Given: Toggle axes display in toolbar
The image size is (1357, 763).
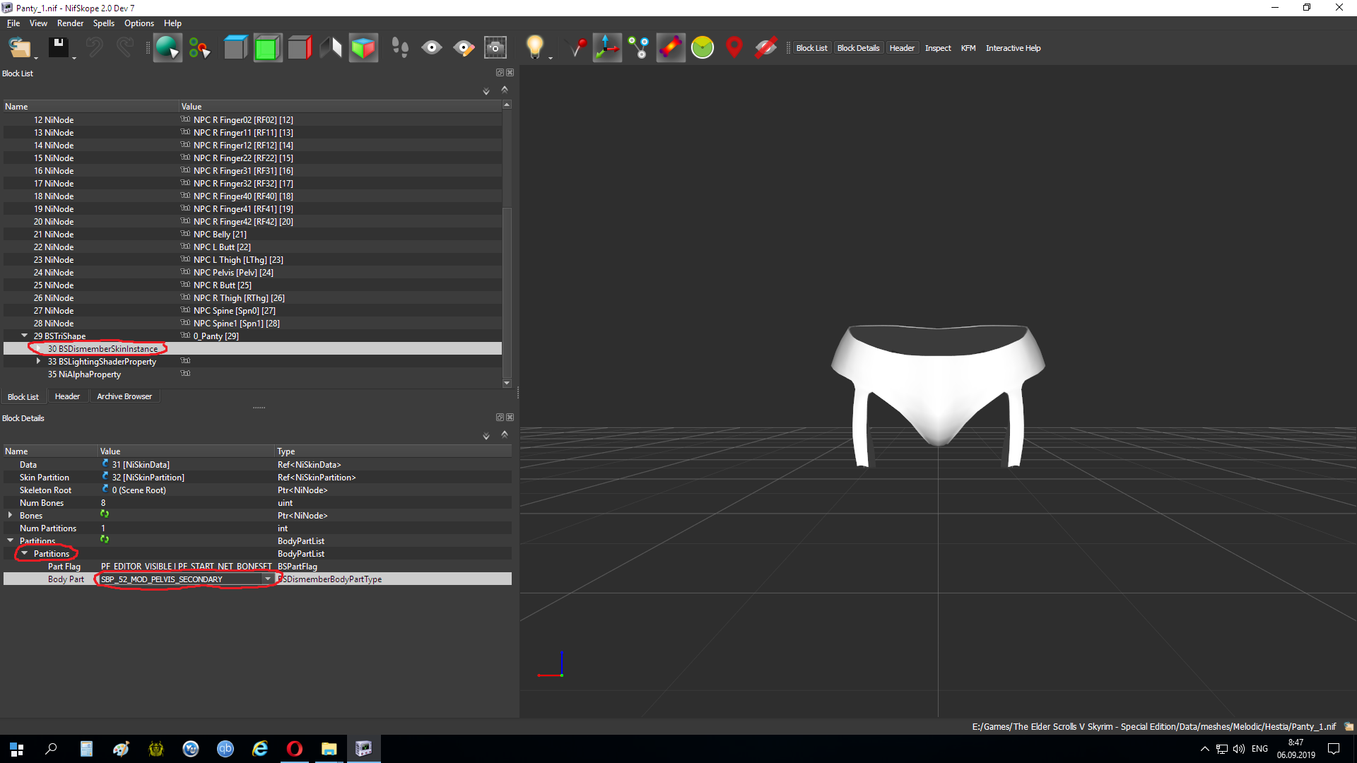Looking at the screenshot, I should point(606,48).
